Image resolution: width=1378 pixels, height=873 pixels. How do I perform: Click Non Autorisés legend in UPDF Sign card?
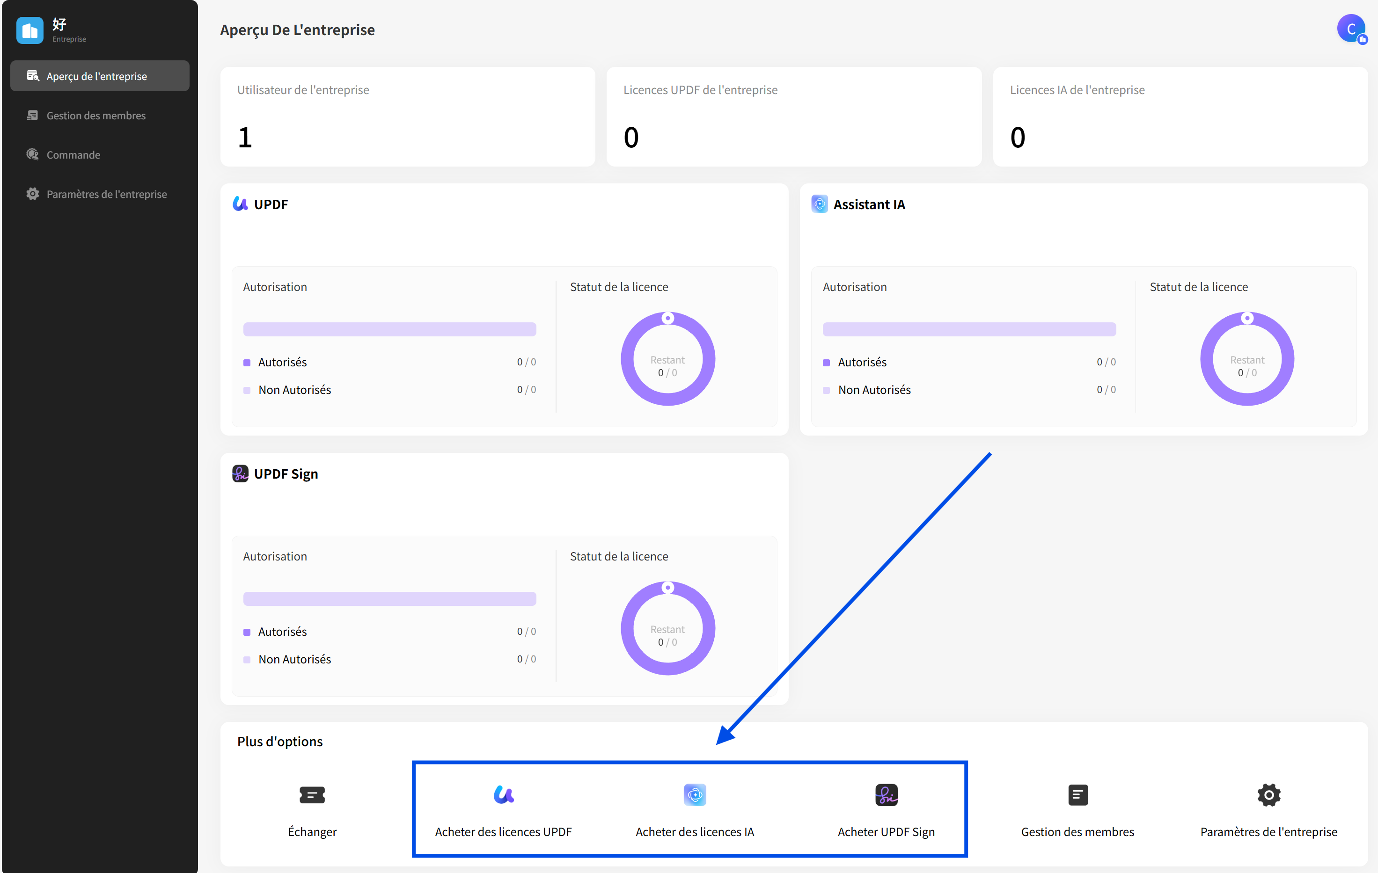pos(295,659)
